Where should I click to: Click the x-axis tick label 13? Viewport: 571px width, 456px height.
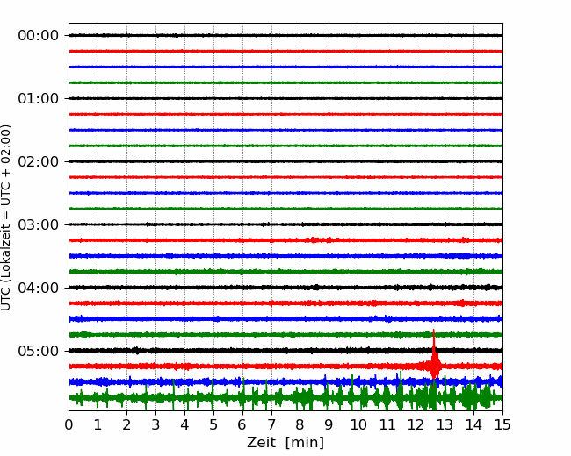click(445, 424)
